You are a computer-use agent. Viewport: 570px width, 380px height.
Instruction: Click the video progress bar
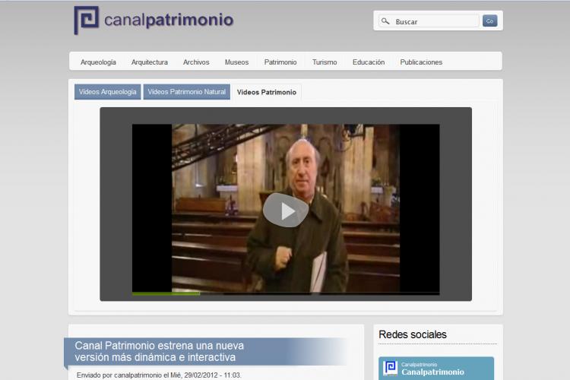tap(286, 293)
